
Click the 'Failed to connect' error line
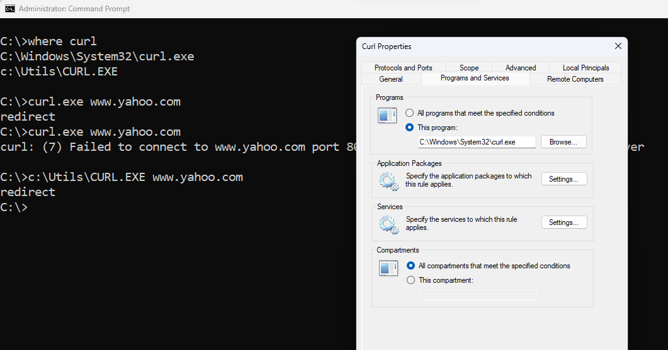pyautogui.click(x=178, y=147)
